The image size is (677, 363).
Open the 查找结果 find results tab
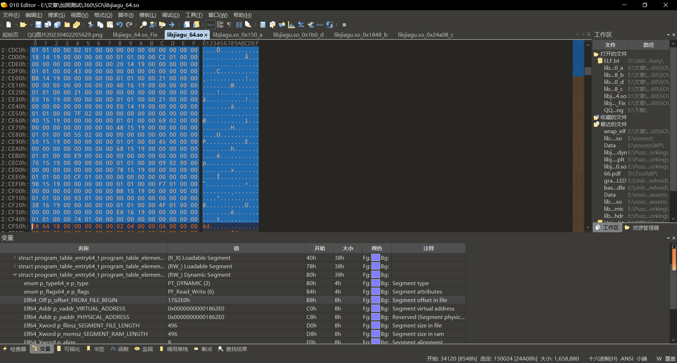(x=233, y=349)
